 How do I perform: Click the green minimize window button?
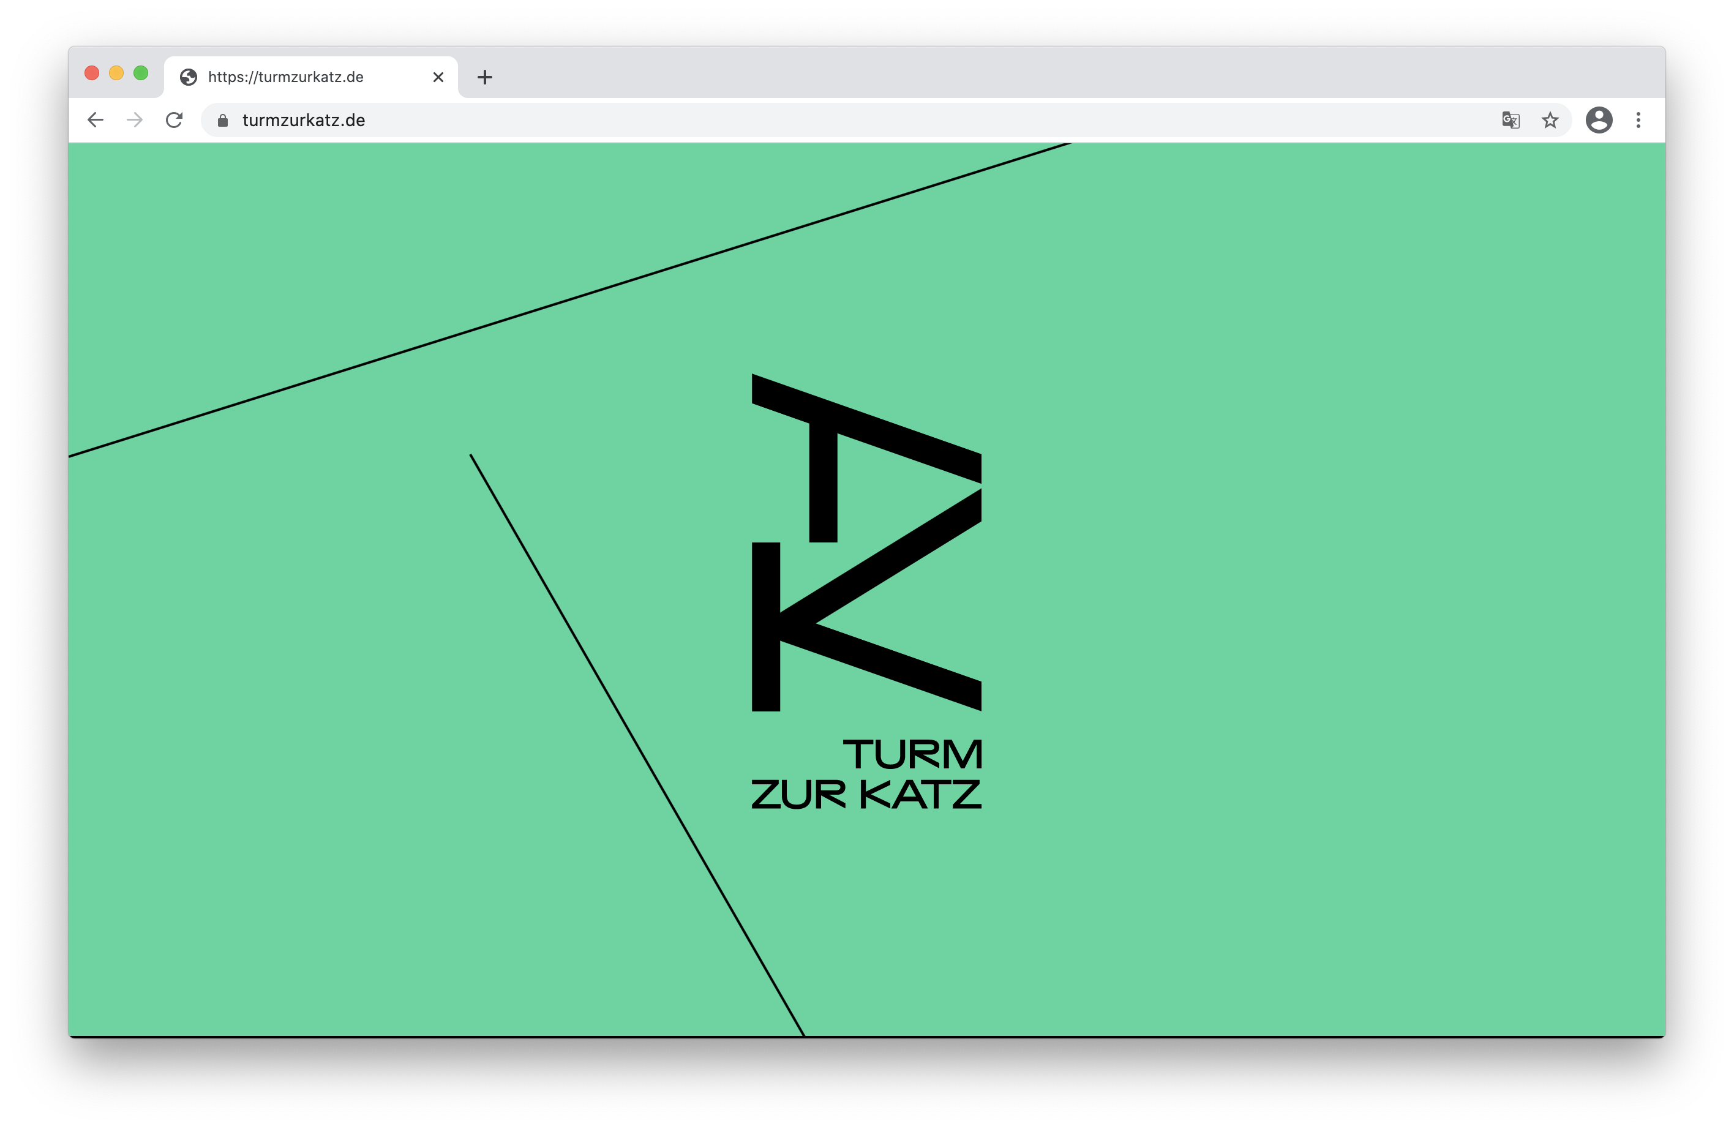pyautogui.click(x=141, y=73)
